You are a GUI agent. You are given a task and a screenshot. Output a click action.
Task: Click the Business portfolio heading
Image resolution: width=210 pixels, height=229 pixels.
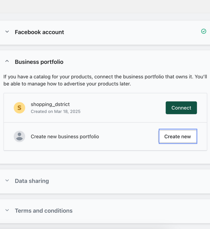coord(39,62)
